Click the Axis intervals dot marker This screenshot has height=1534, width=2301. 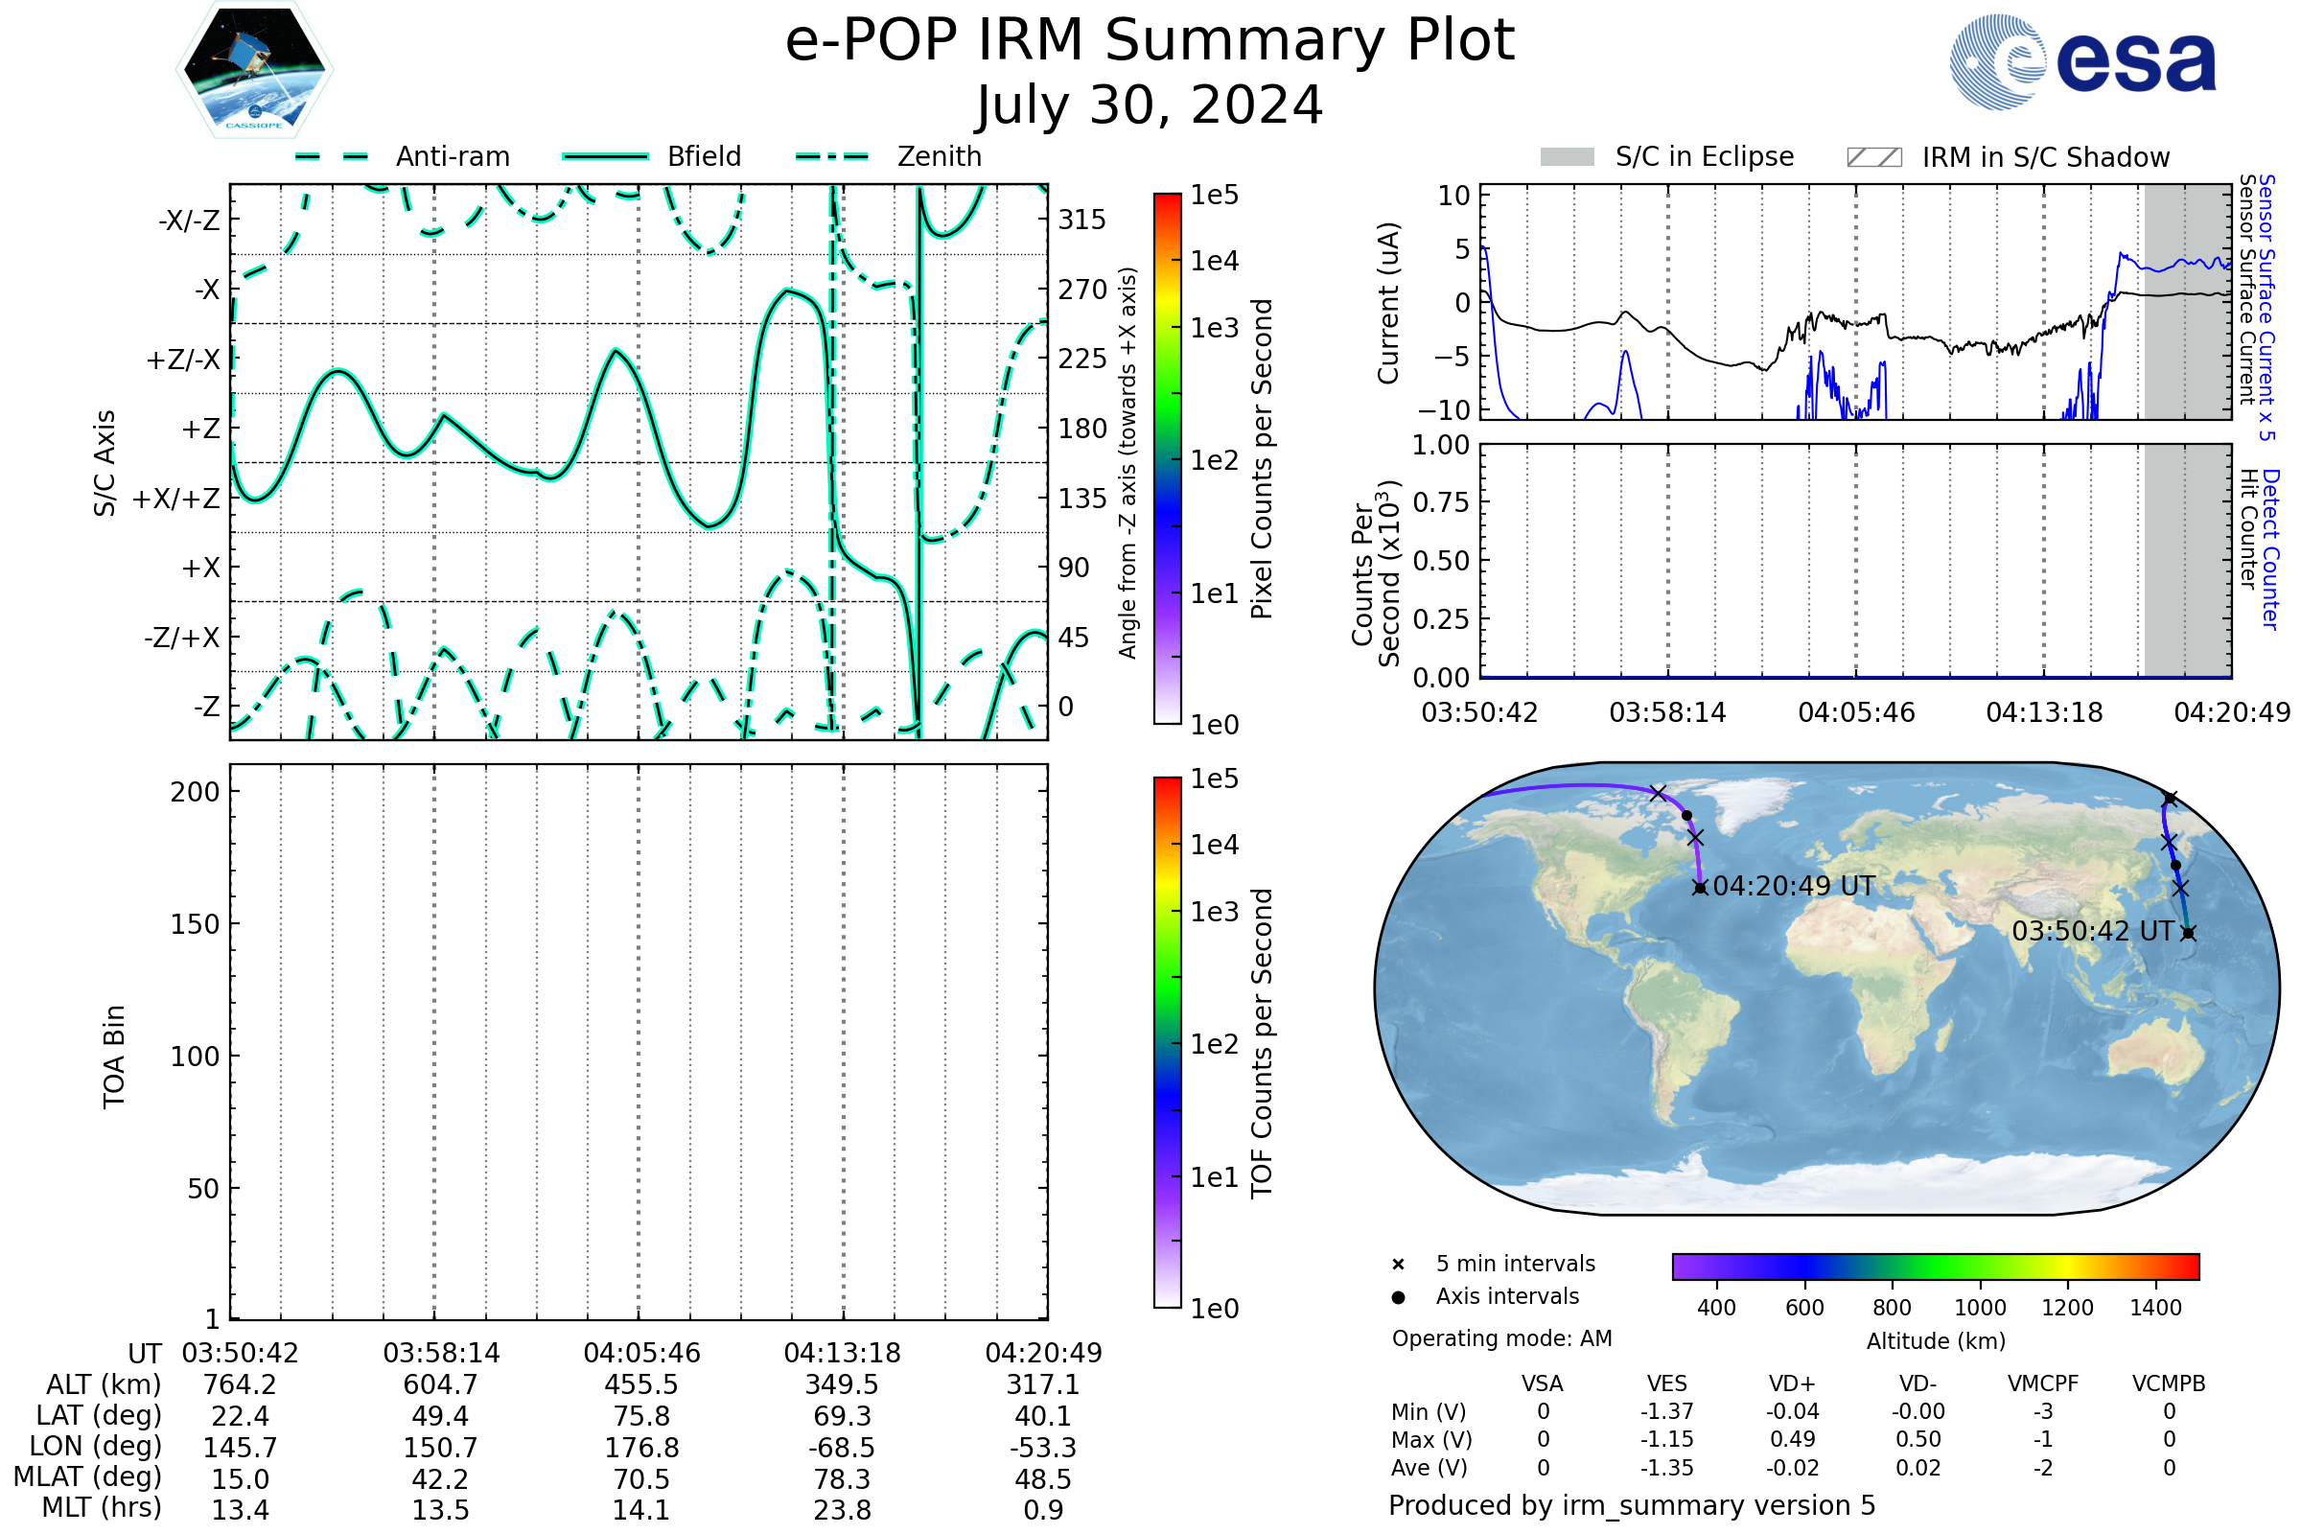tap(1398, 1297)
